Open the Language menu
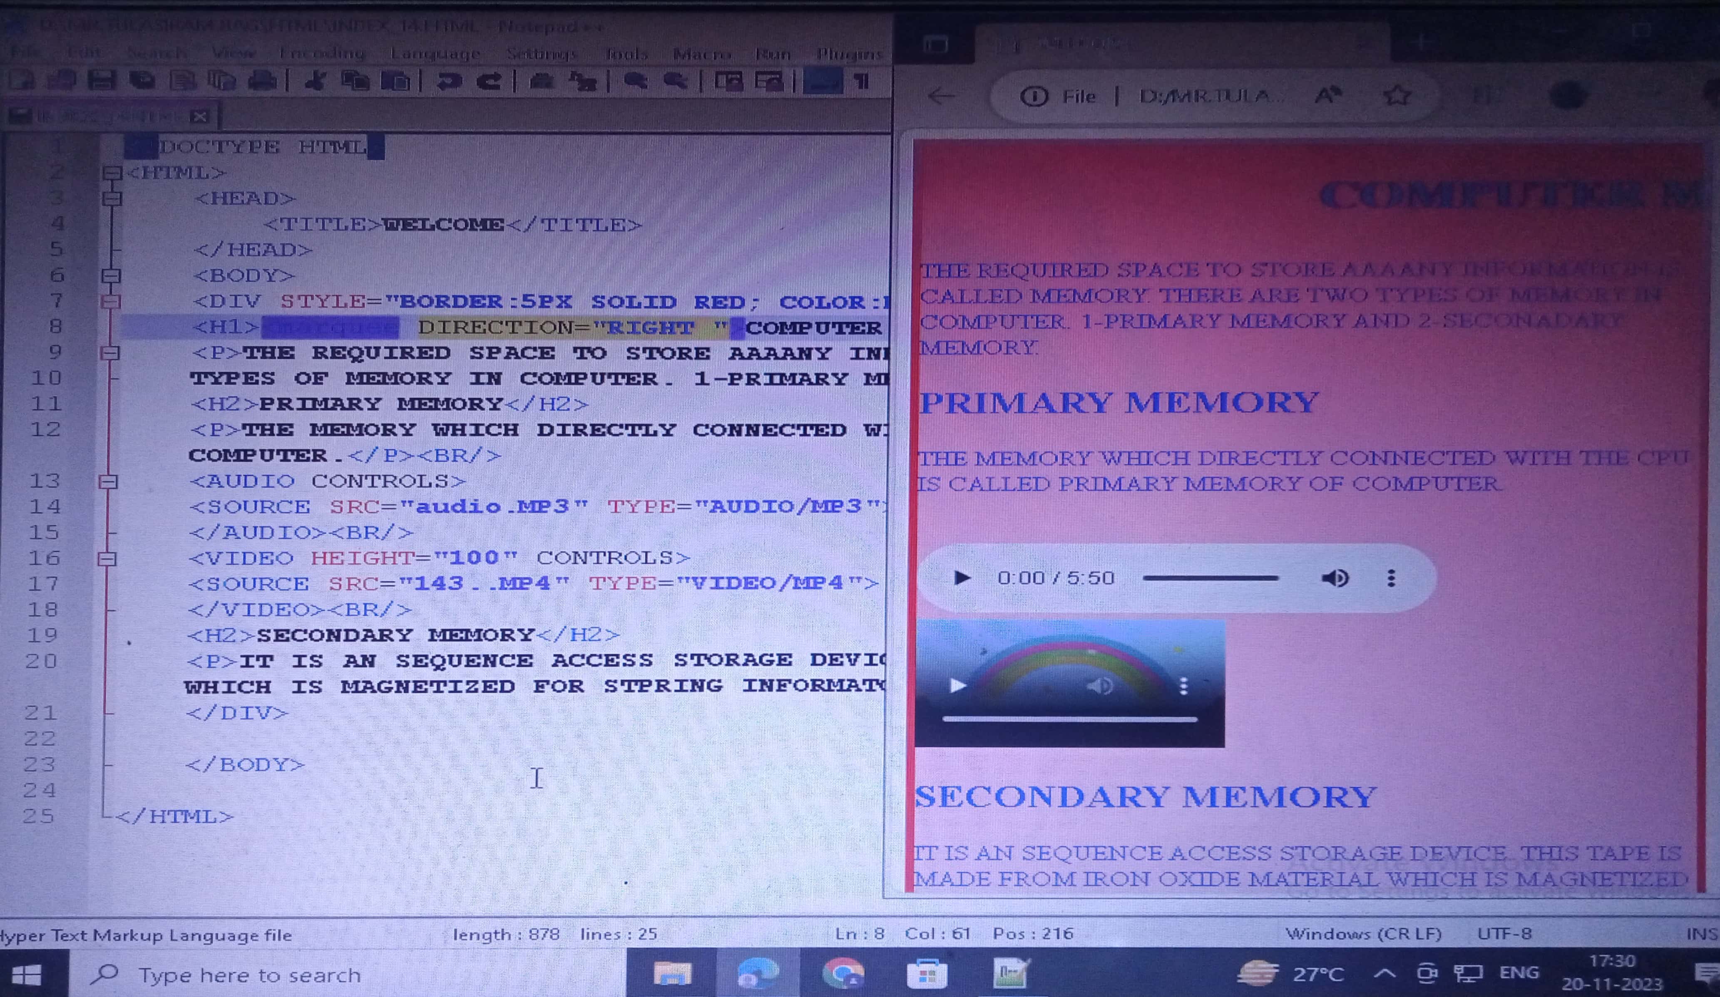This screenshot has width=1720, height=997. coord(435,53)
